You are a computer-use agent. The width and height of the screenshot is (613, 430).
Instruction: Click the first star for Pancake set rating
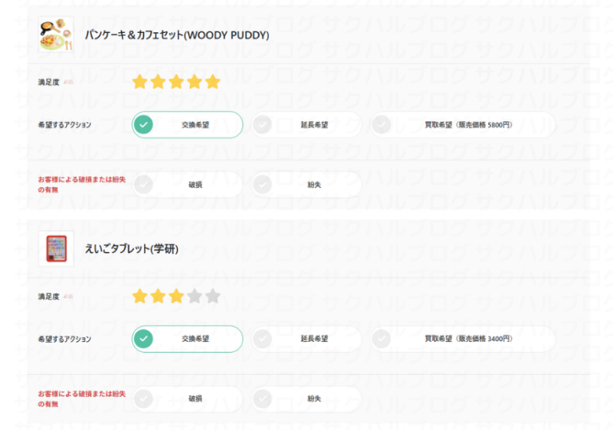coord(139,82)
